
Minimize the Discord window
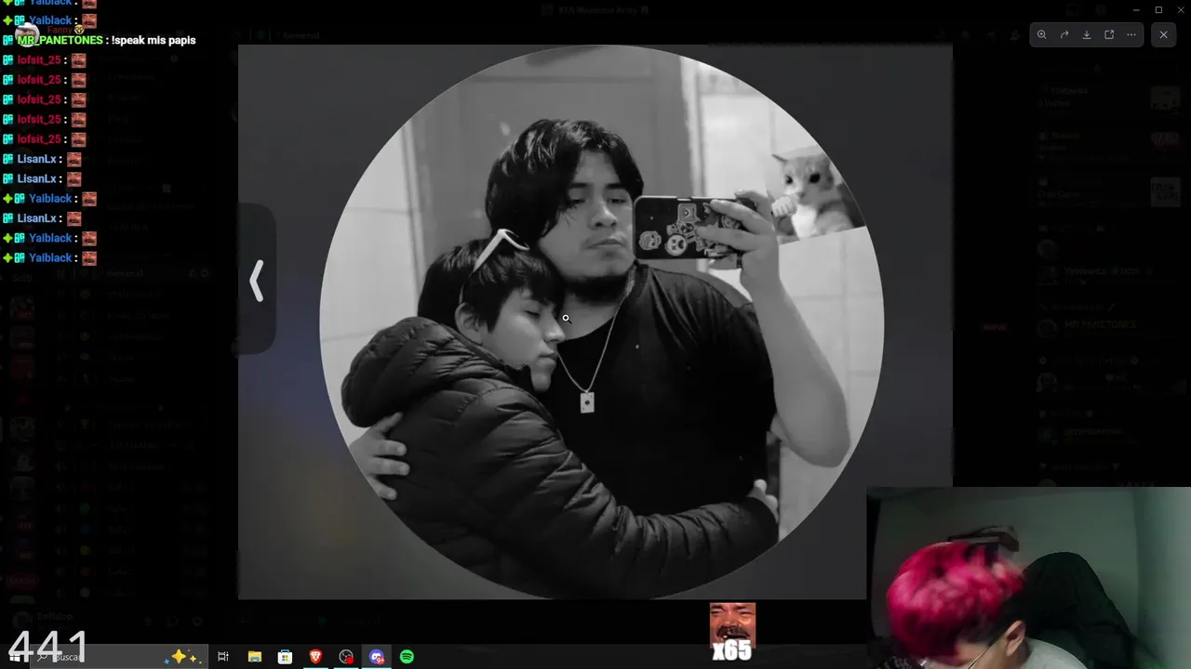pos(1136,9)
